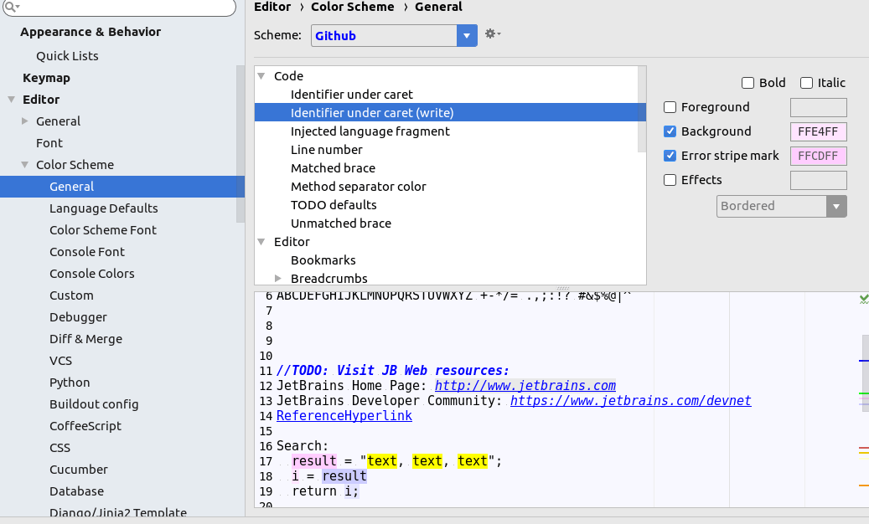Click the green inspections indicator above the error stripe
Screen dimensions: 869x524
pos(862,299)
